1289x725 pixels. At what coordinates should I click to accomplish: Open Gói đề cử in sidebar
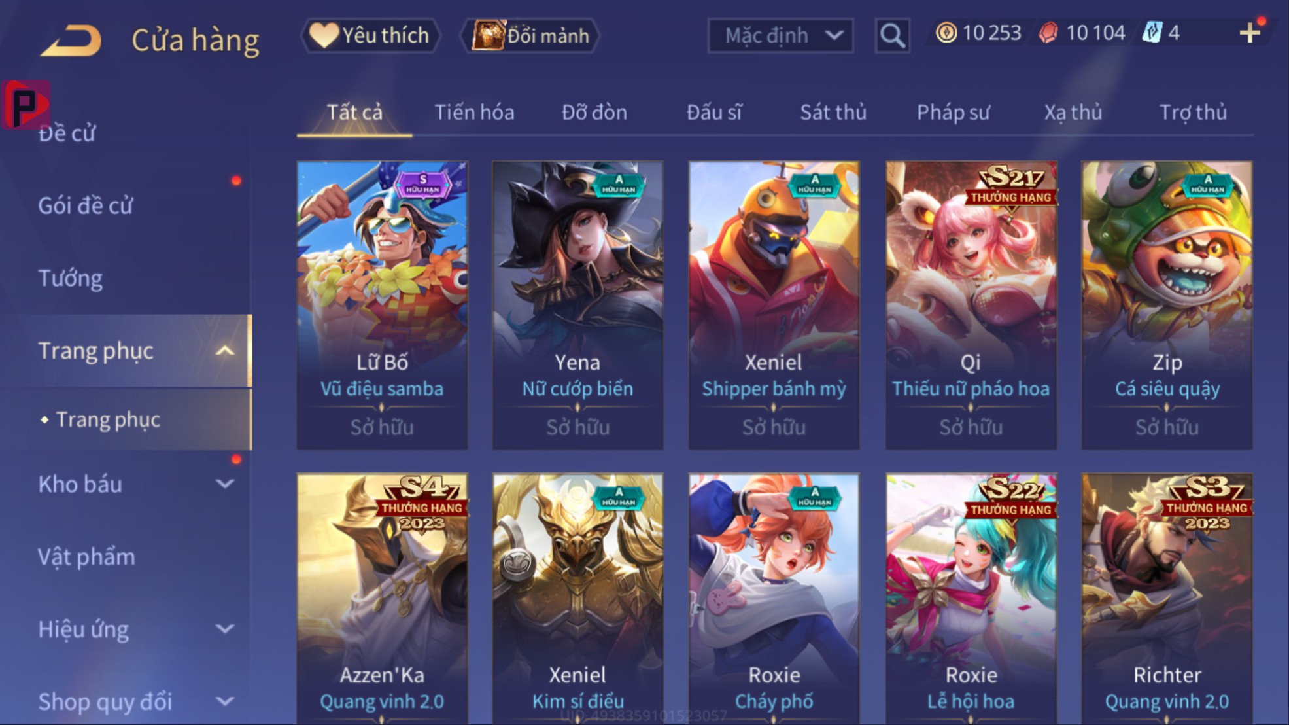tap(86, 206)
